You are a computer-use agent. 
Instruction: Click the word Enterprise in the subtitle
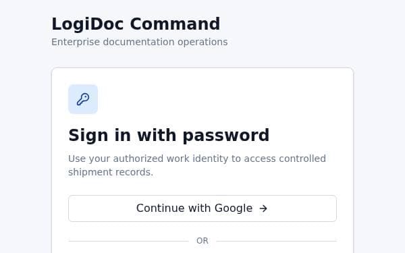(76, 42)
